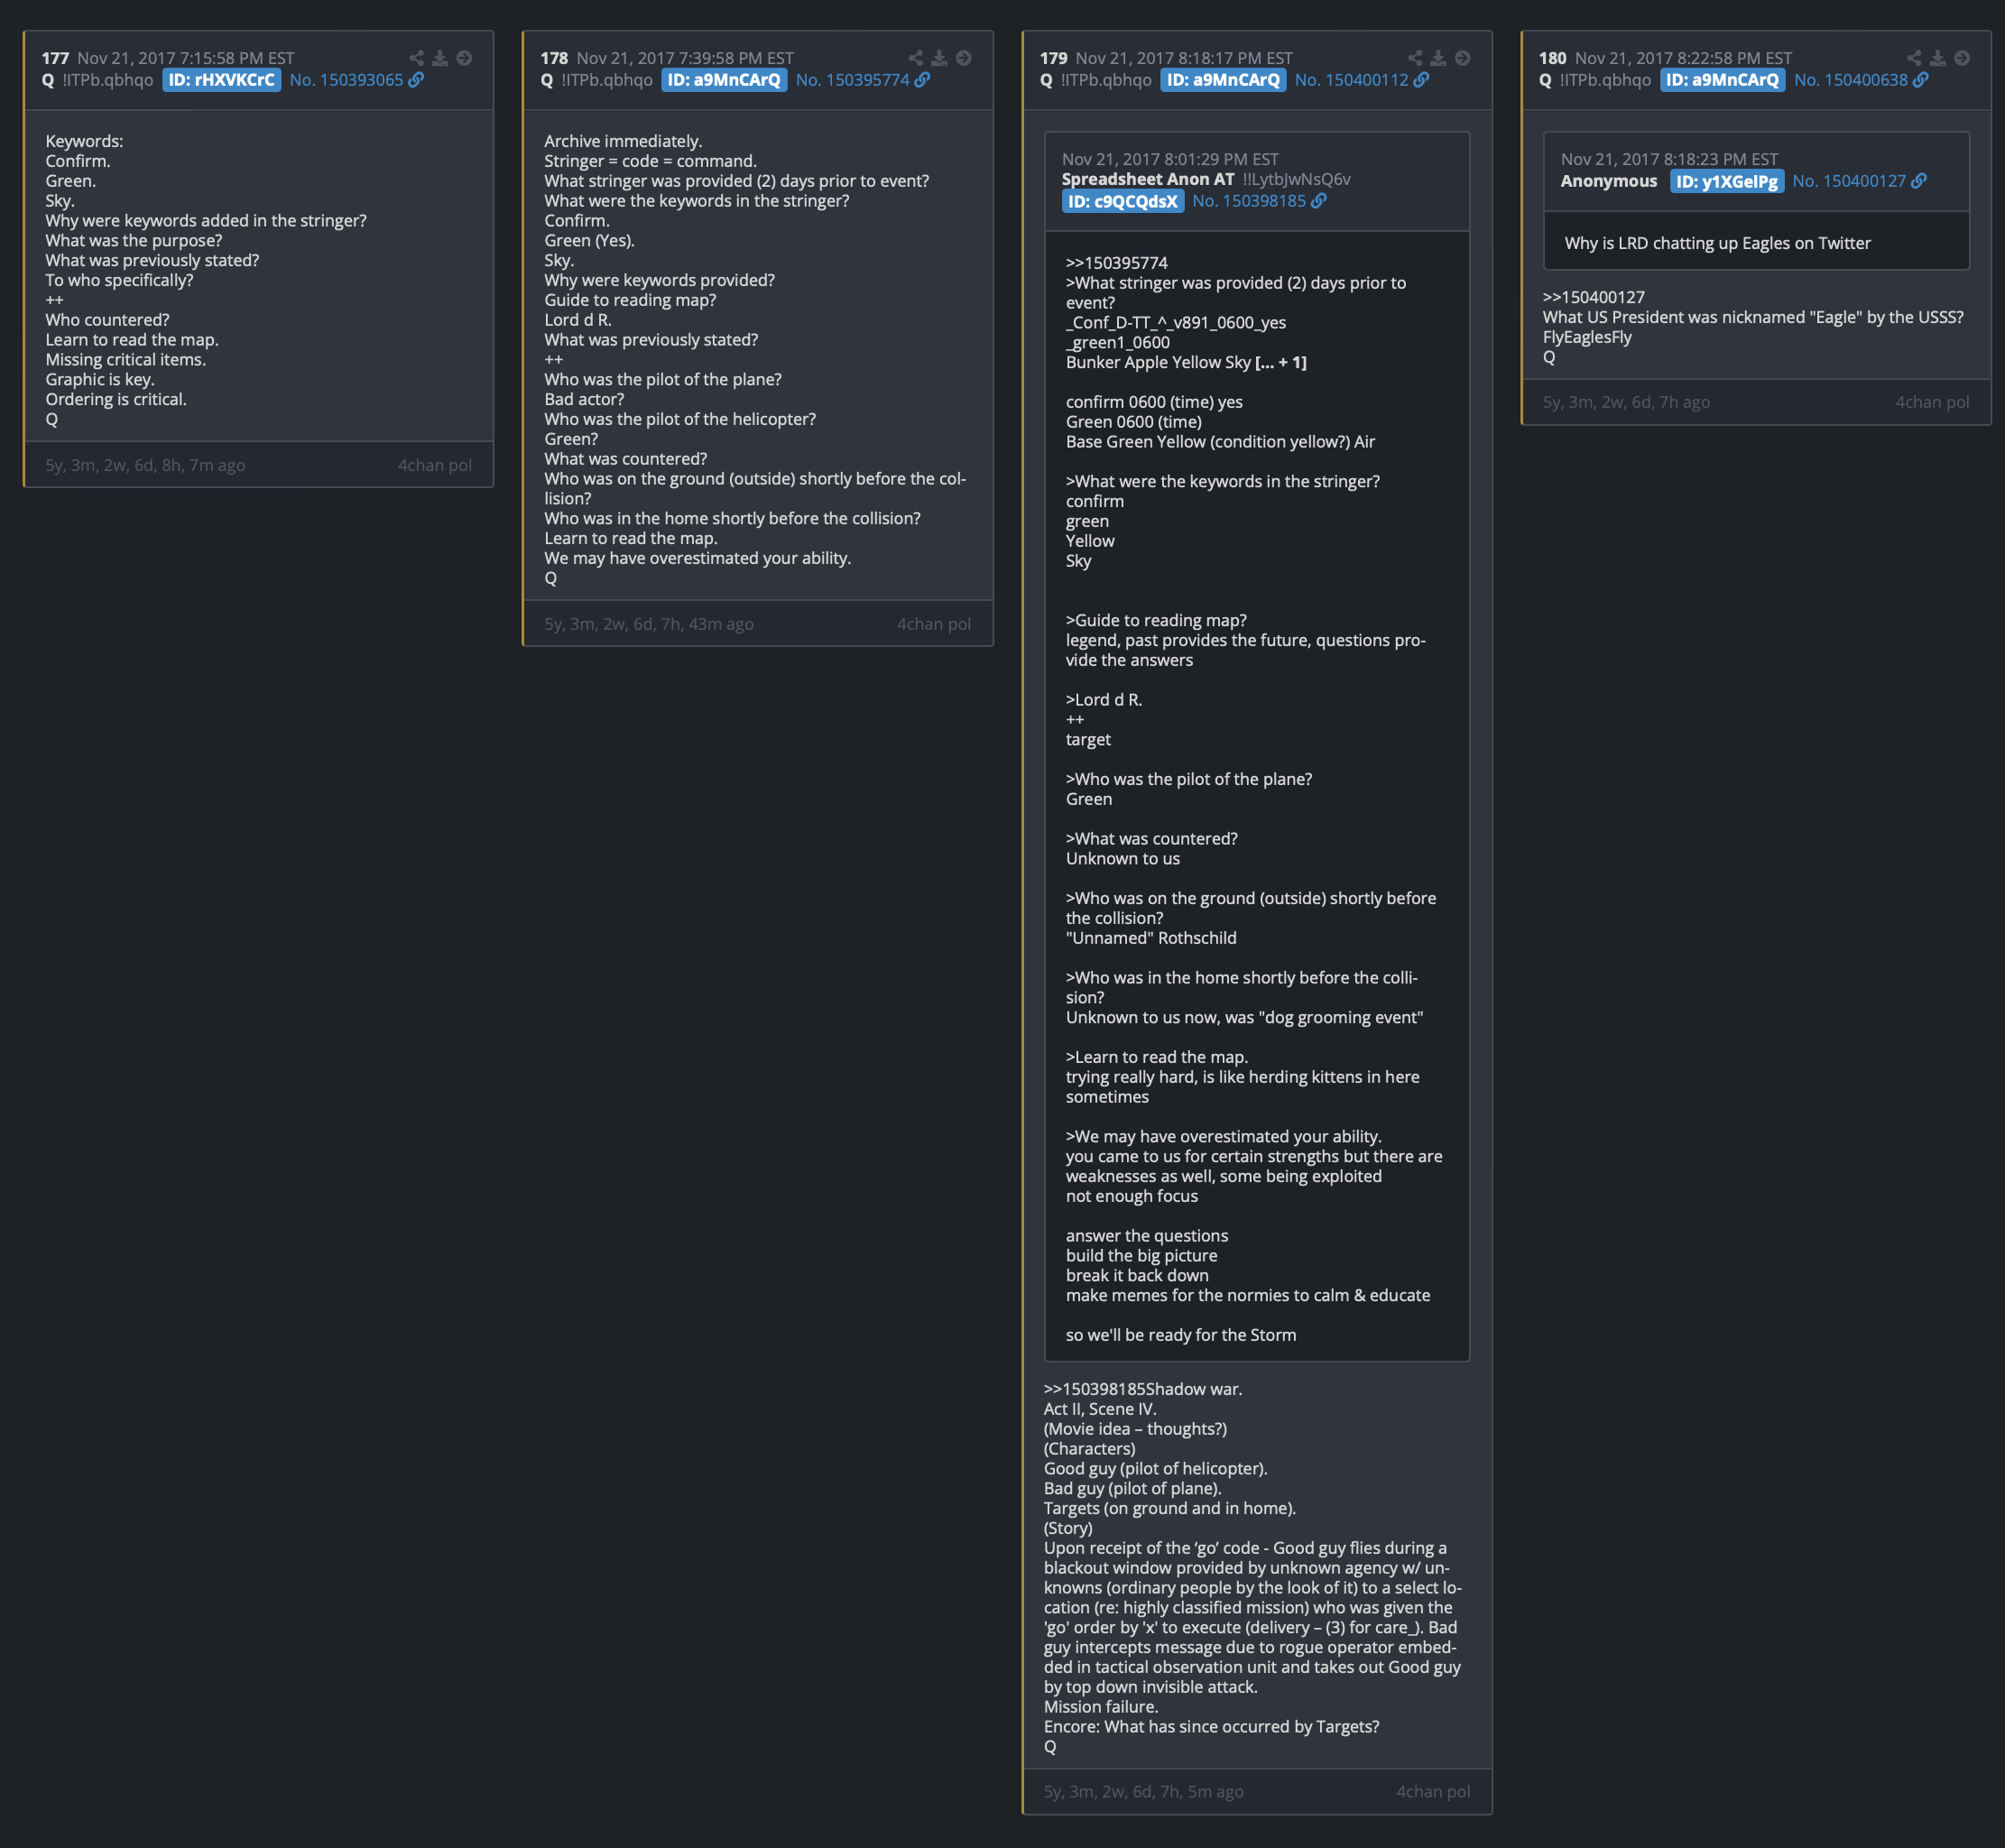
Task: Click the download icon on post 180
Action: (1937, 58)
